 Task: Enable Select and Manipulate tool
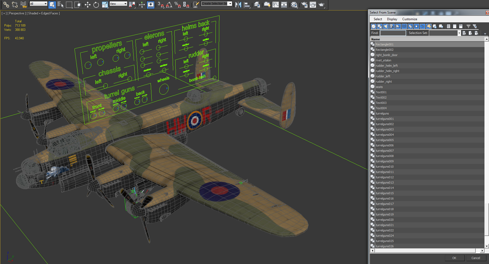(142, 5)
